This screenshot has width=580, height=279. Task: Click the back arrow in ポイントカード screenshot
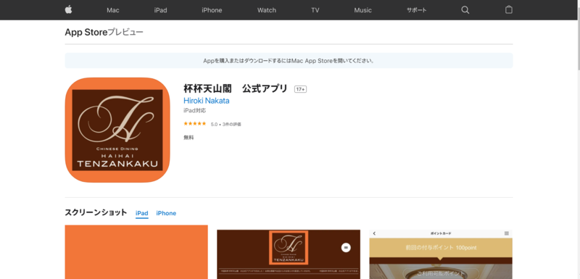374,233
